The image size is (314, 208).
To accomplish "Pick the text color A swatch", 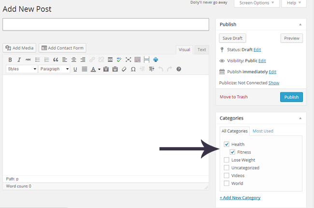I will (93, 69).
